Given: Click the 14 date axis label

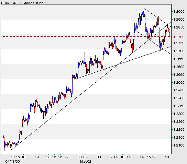Looking at the screenshot, I should click(142, 157).
